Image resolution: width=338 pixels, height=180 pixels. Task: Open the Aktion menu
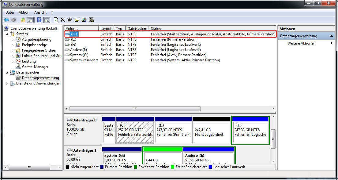[24, 13]
